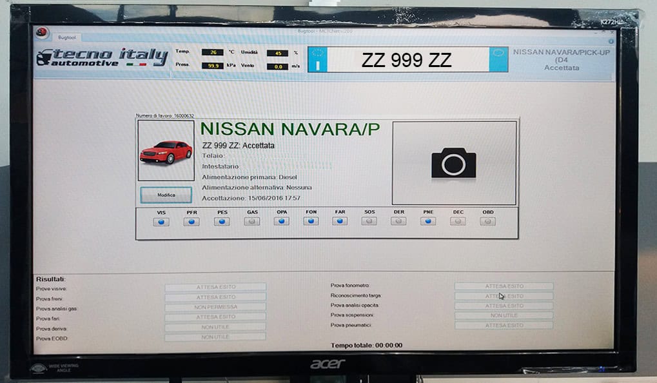Toggle the DER test indicator
The width and height of the screenshot is (657, 383).
point(398,221)
